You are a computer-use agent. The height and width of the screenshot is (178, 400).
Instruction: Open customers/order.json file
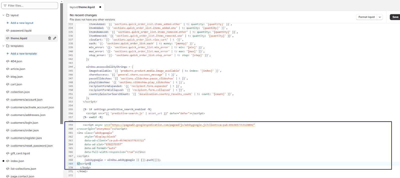(x=25, y=130)
